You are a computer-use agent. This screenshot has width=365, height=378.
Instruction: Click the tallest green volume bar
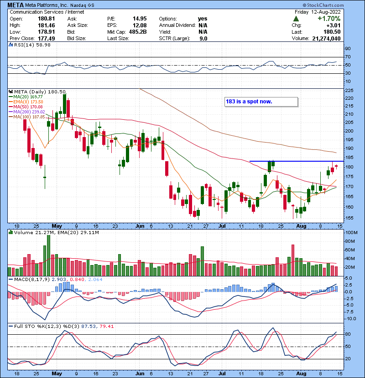pos(48,255)
